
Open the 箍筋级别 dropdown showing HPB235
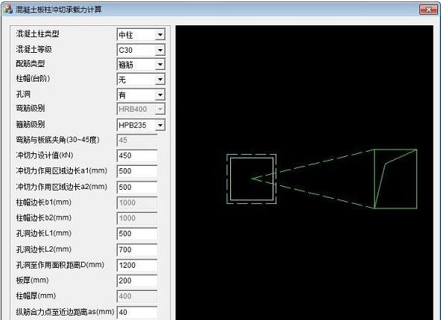tap(141, 125)
